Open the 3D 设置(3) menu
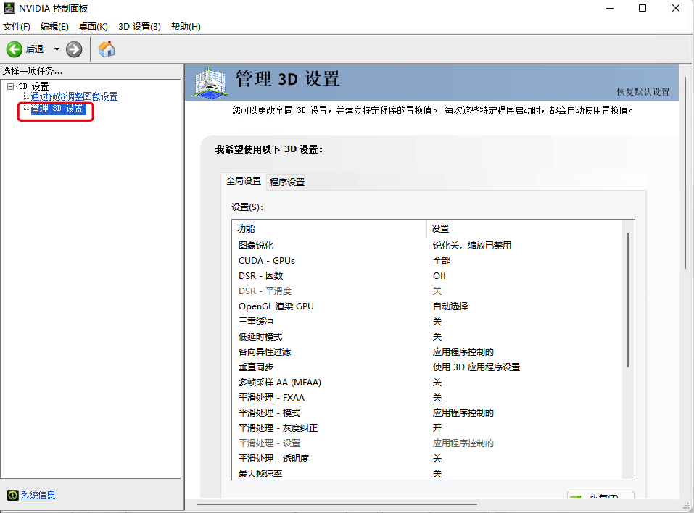The image size is (694, 513). coord(139,27)
